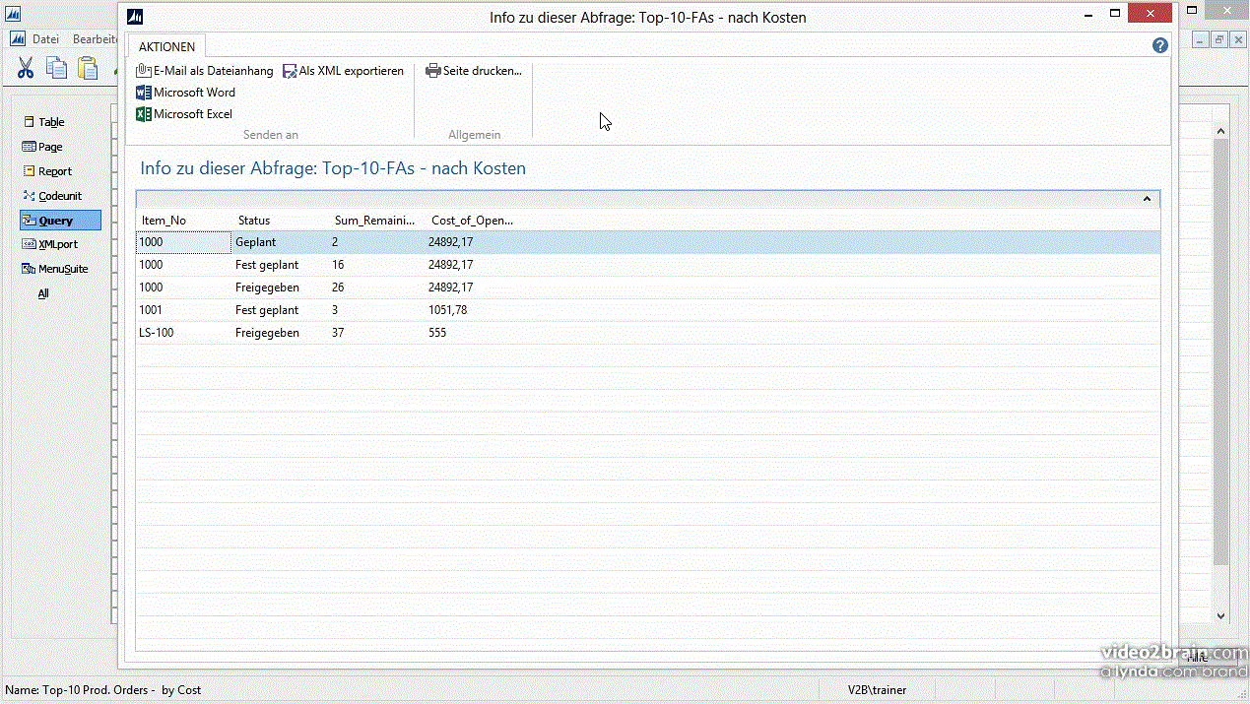Click the scroll up arrow in background window
Image resolution: width=1250 pixels, height=704 pixels.
[x=1220, y=130]
